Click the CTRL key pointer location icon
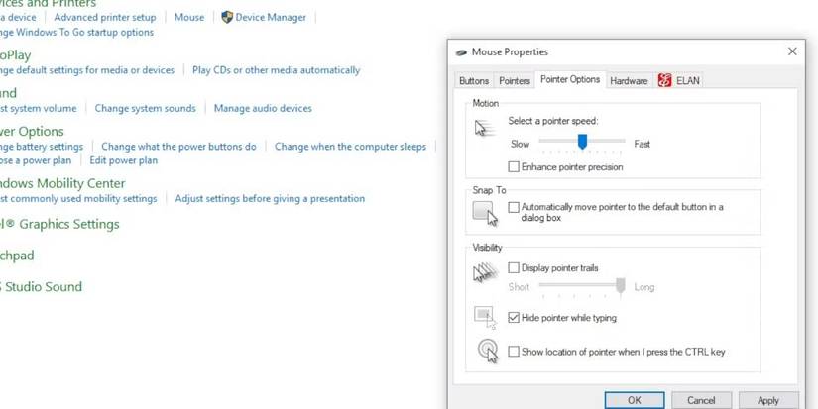818x409 pixels. (x=486, y=351)
